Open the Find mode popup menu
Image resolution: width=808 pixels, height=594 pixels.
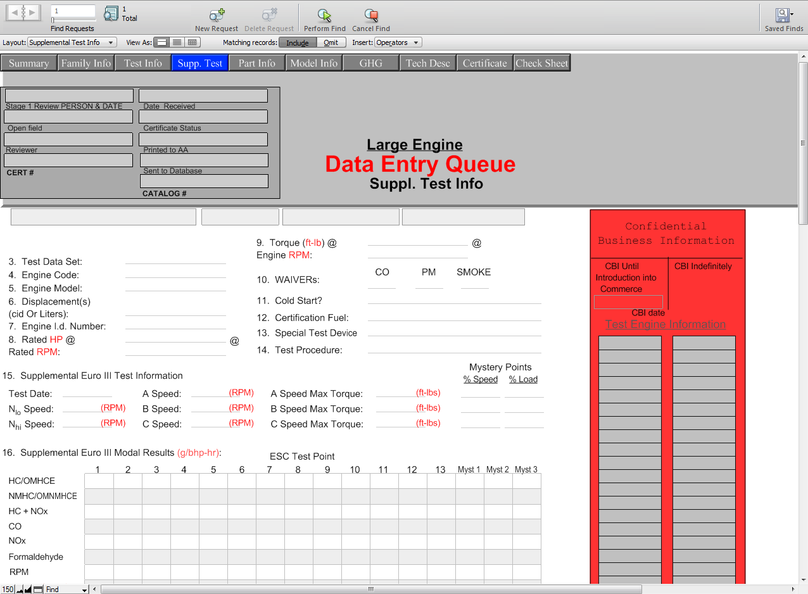click(66, 590)
